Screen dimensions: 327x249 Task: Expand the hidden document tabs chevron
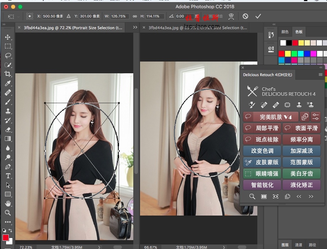(135, 27)
